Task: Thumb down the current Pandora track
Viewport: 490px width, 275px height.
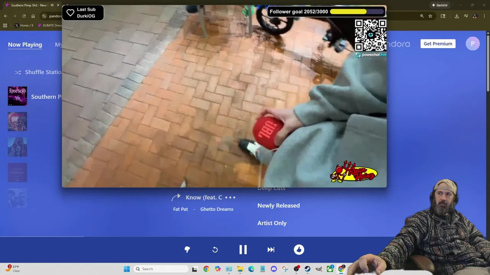Action: coord(187,249)
